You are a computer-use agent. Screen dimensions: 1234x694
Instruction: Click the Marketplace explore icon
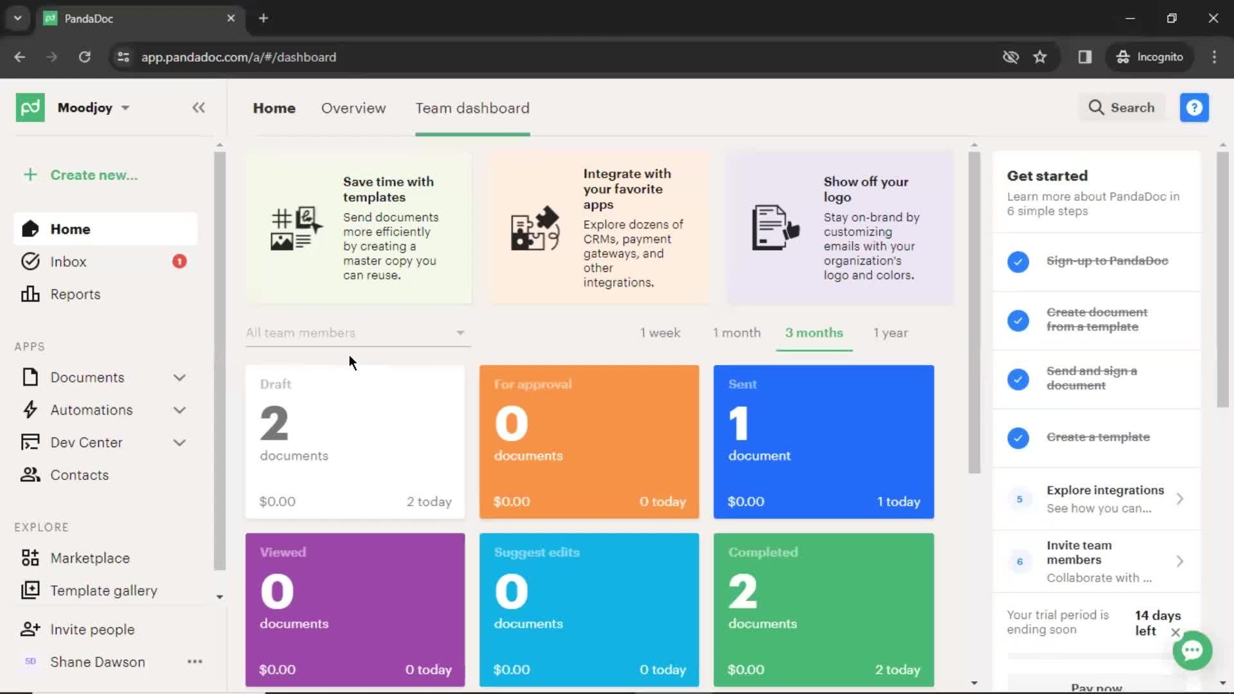pyautogui.click(x=30, y=558)
